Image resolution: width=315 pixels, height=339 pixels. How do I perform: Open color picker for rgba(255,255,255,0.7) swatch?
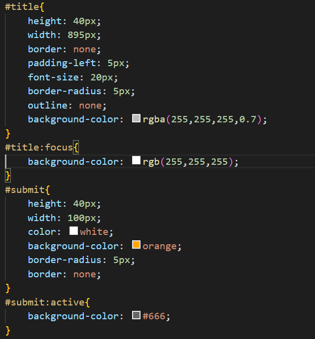136,118
